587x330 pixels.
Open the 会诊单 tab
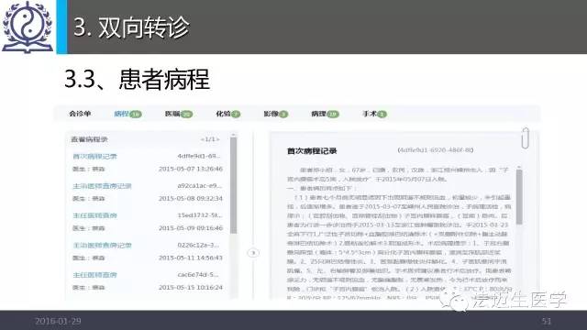point(80,114)
